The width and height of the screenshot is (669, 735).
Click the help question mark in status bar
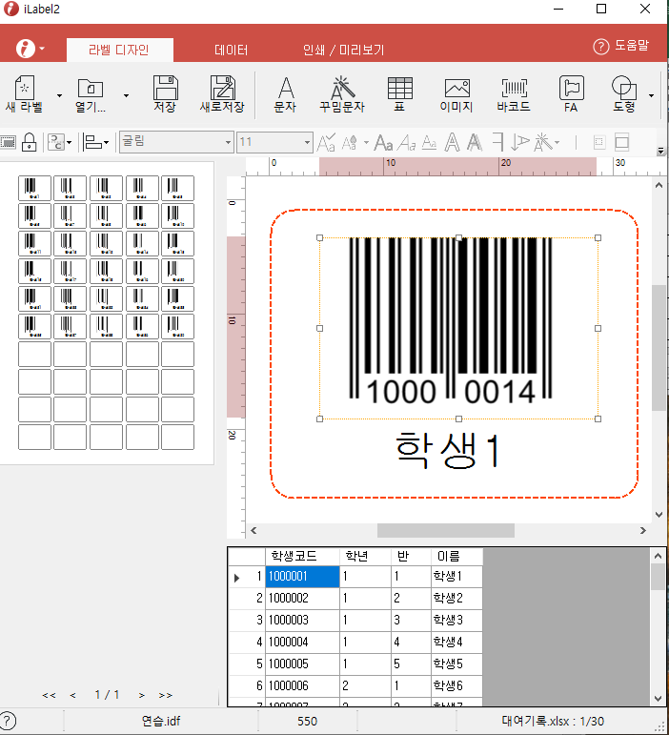coord(8,721)
